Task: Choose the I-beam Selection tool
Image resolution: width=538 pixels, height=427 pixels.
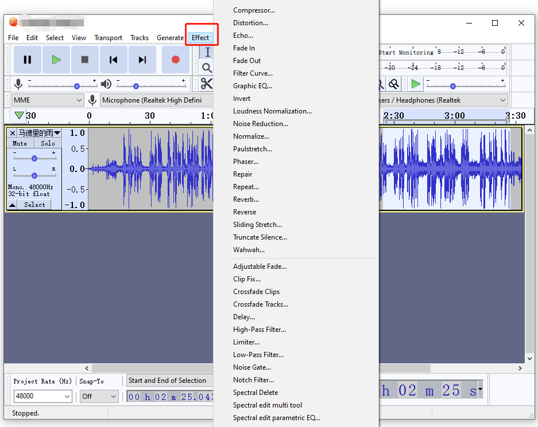Action: point(207,52)
